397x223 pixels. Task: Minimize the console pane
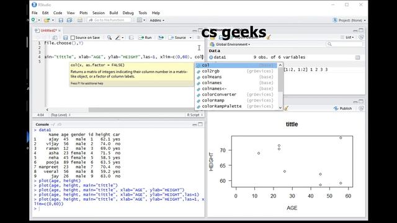point(194,125)
